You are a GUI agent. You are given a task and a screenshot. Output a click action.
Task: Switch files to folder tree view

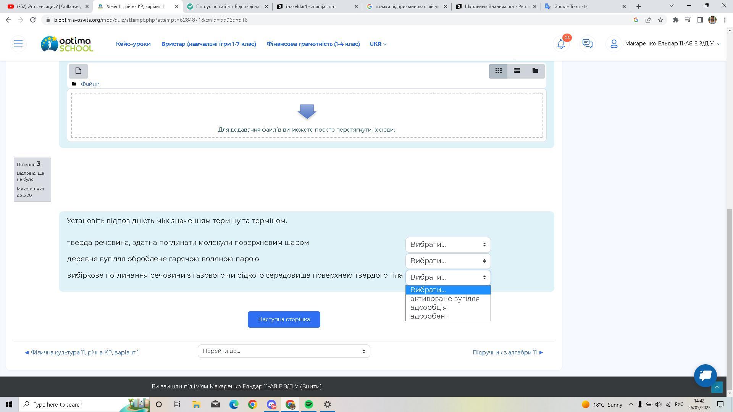click(x=535, y=71)
